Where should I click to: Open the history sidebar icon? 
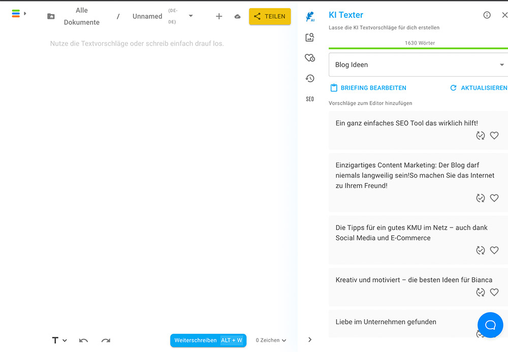tap(310, 78)
